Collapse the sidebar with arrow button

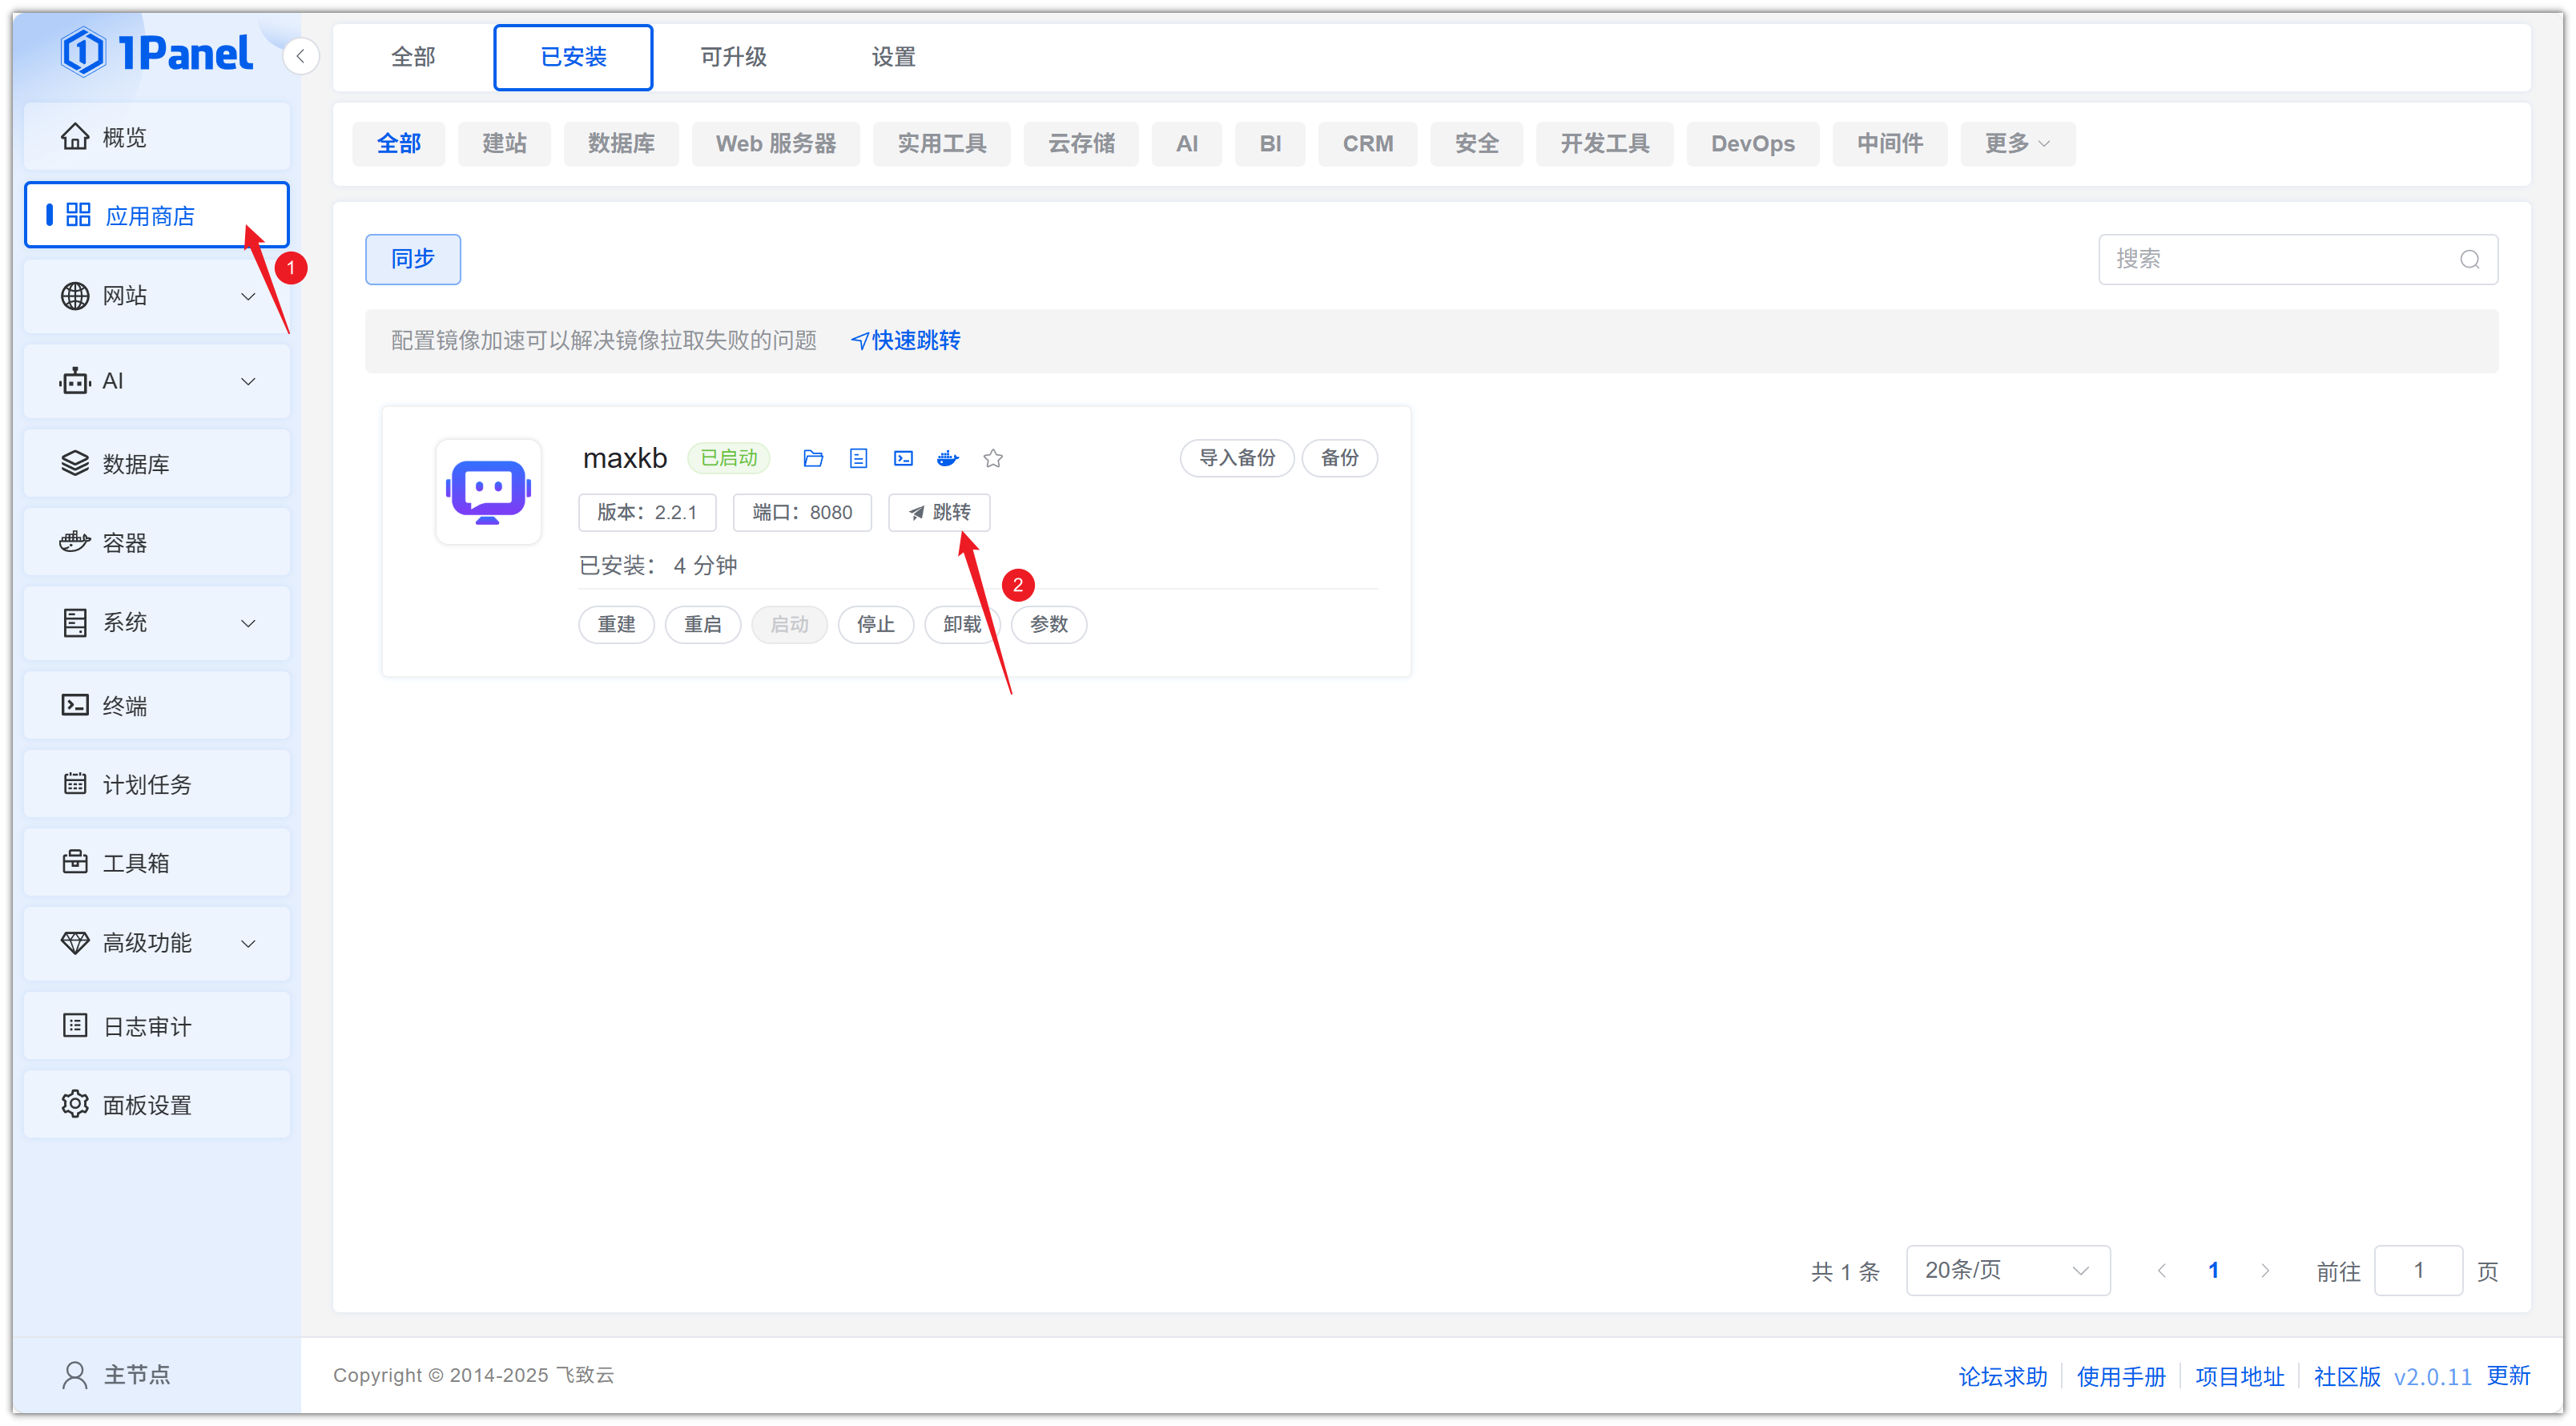[300, 56]
